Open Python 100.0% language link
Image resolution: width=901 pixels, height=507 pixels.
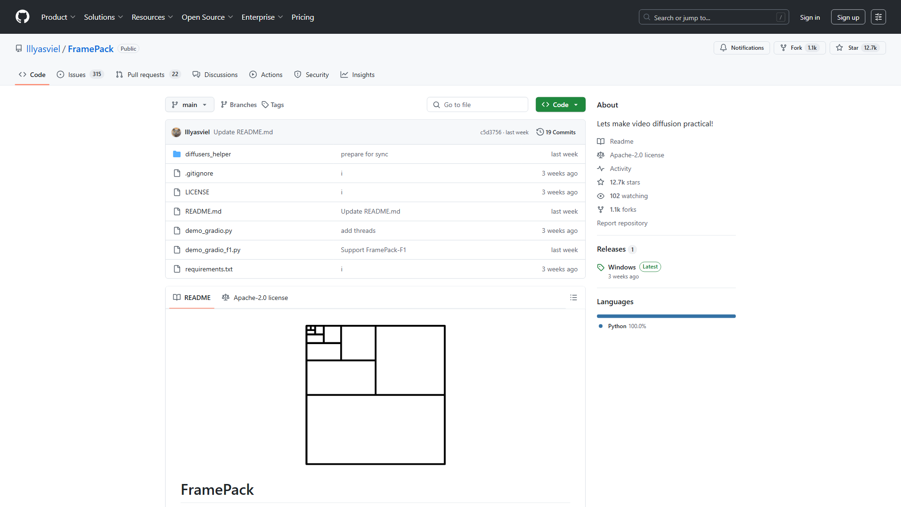click(x=623, y=326)
